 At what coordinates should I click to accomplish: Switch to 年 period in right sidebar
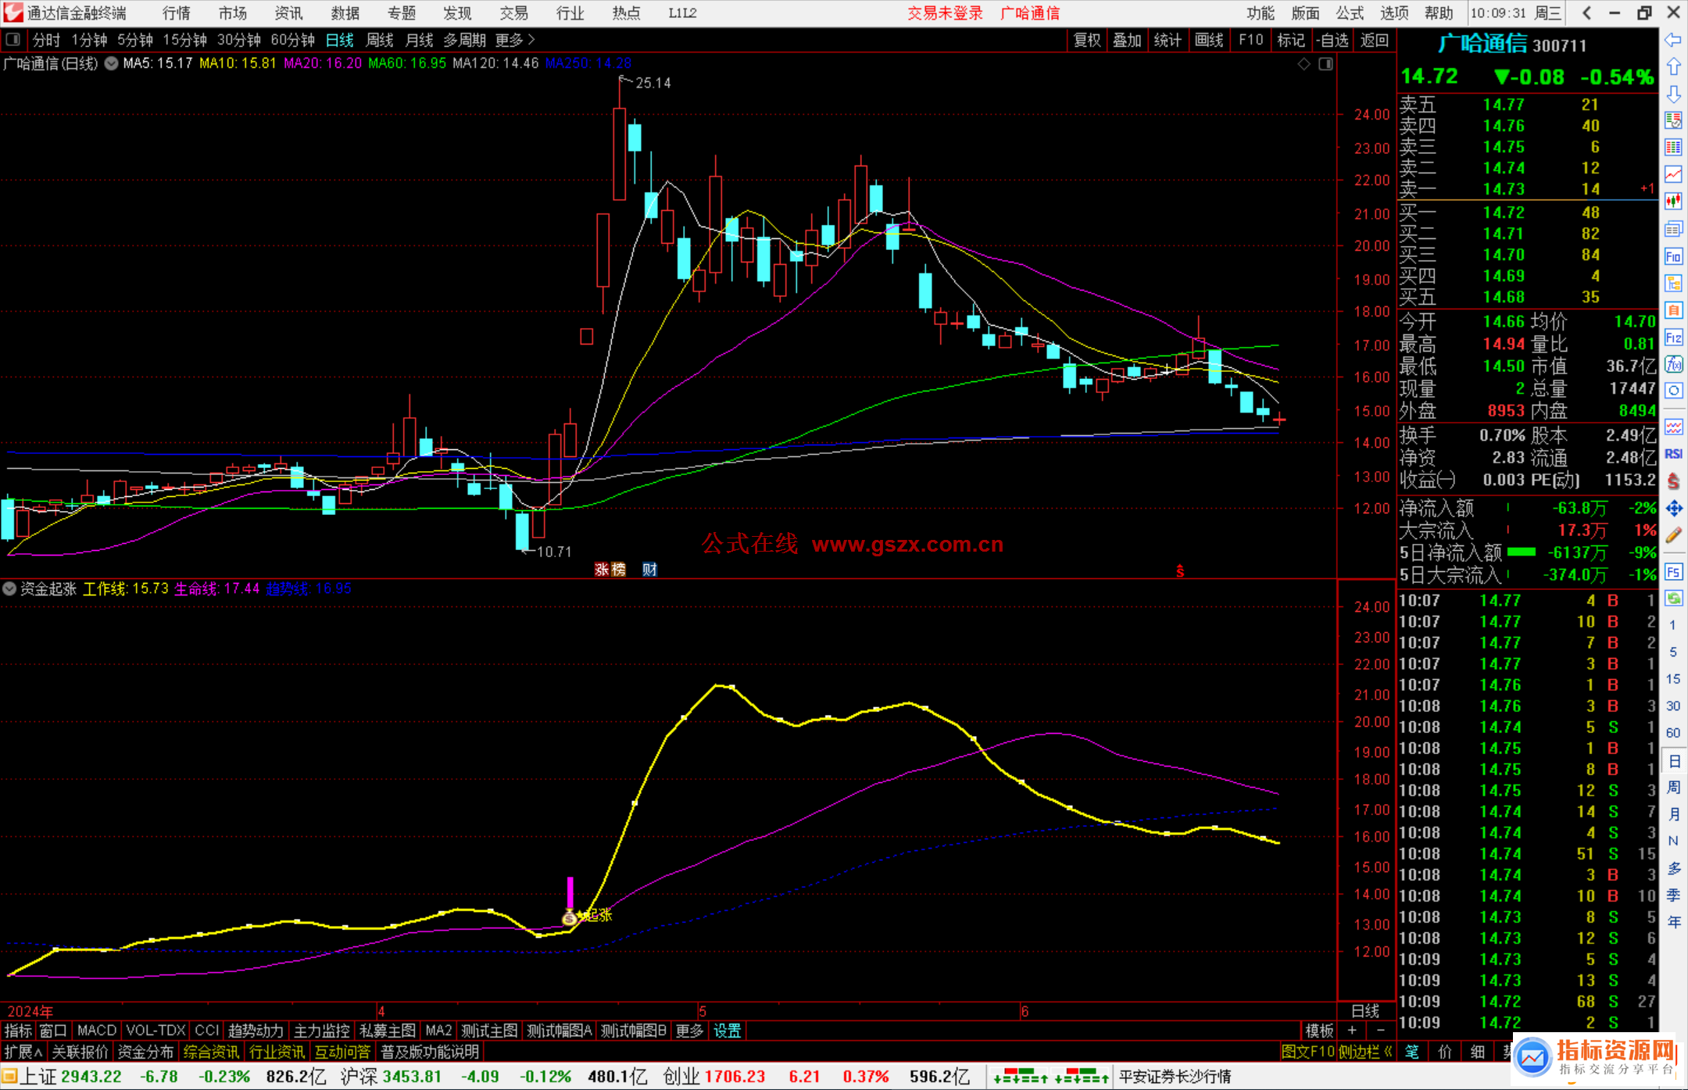[x=1673, y=922]
